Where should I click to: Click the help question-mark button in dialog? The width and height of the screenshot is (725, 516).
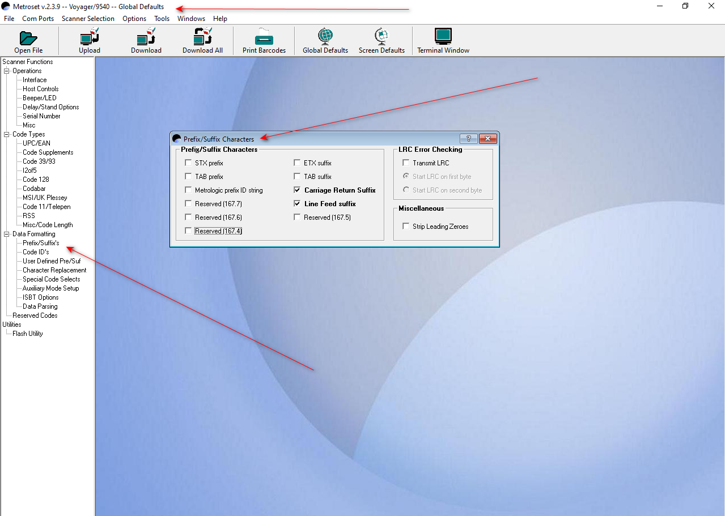point(468,139)
